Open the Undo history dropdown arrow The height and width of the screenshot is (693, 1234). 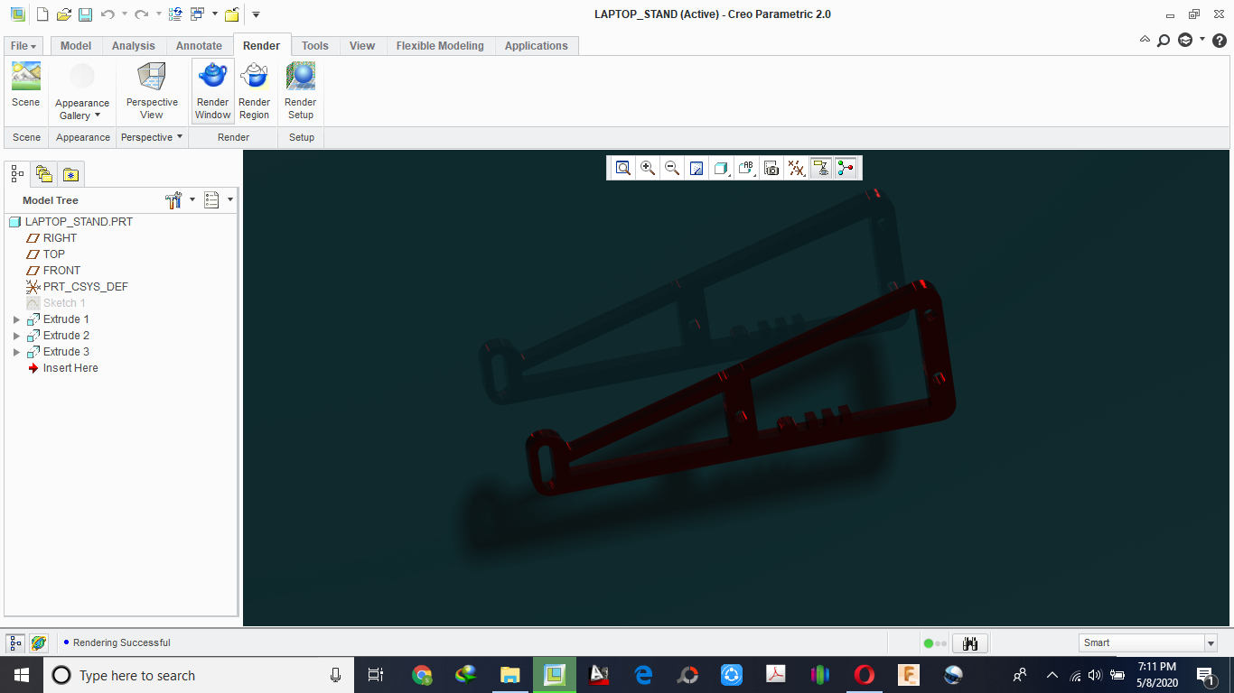click(x=124, y=14)
